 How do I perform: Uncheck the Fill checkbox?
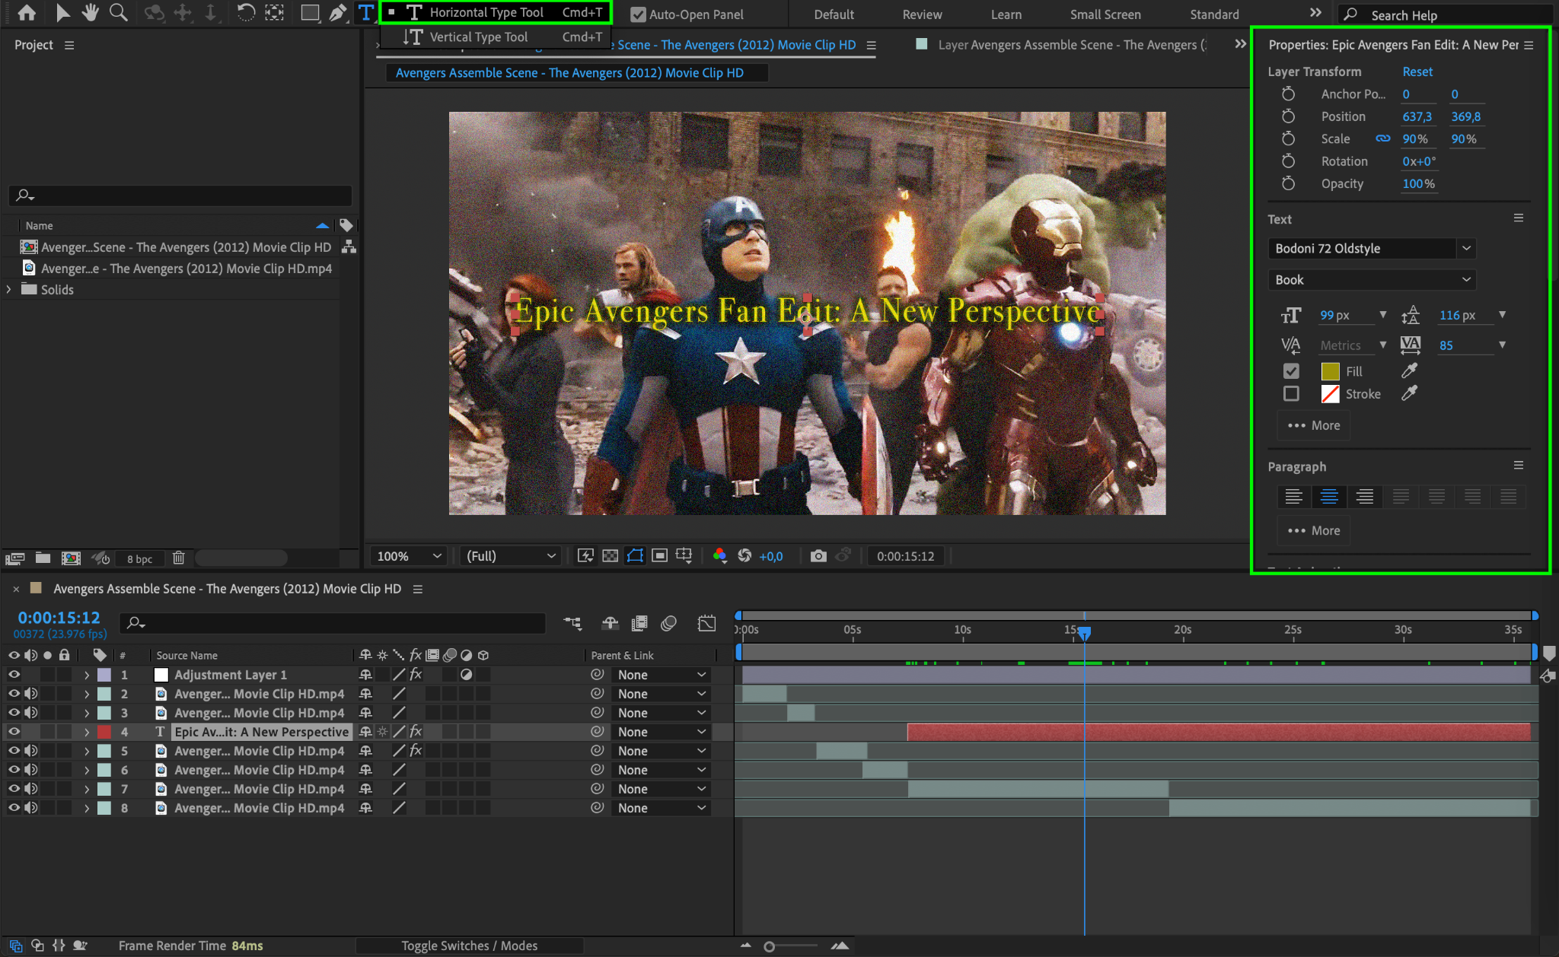(1291, 371)
